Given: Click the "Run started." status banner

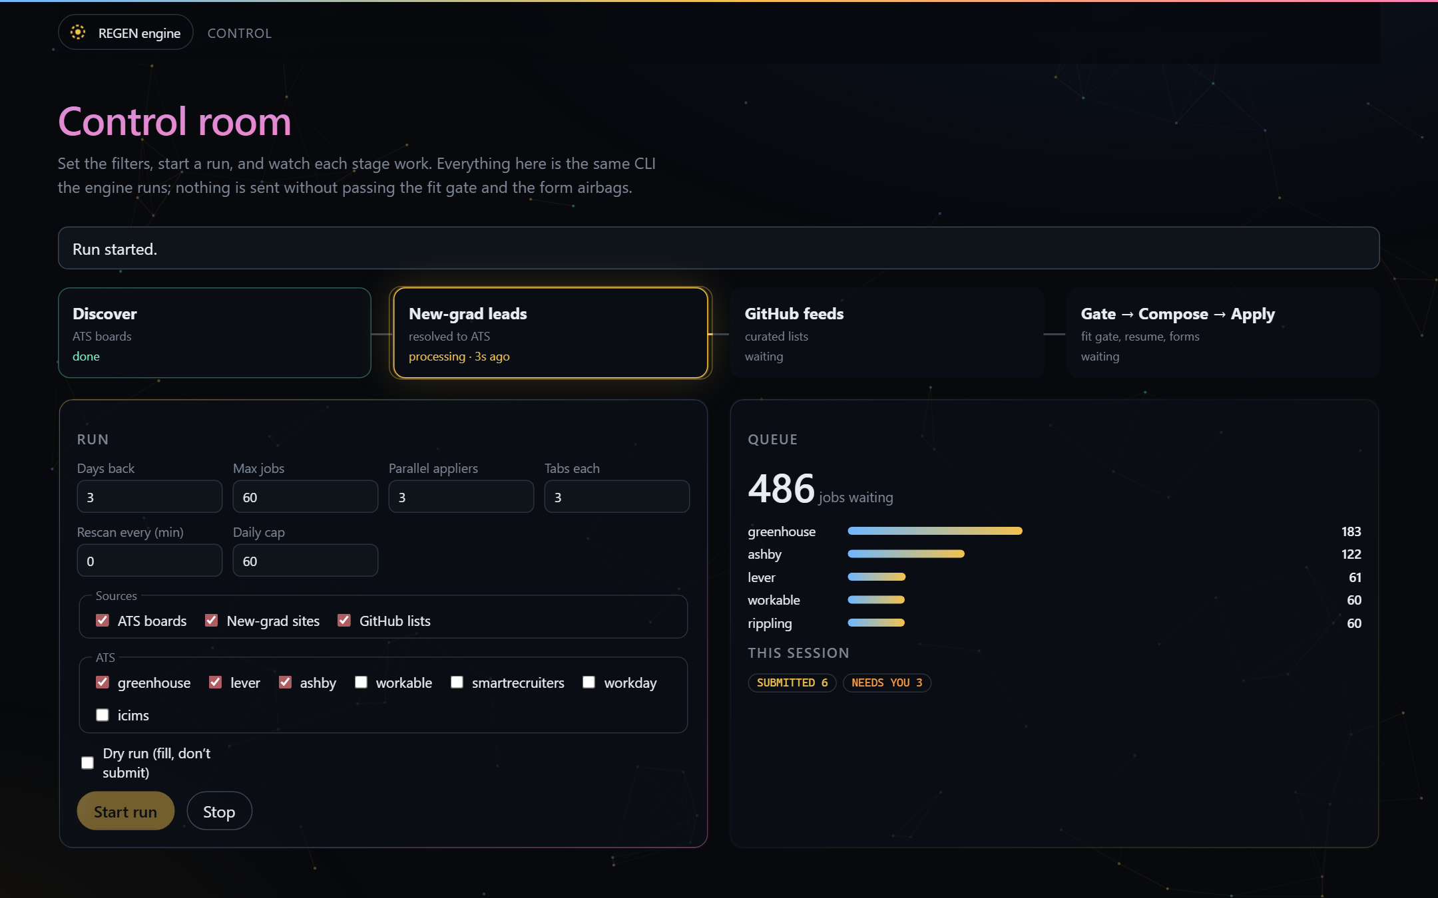Looking at the screenshot, I should click(718, 248).
